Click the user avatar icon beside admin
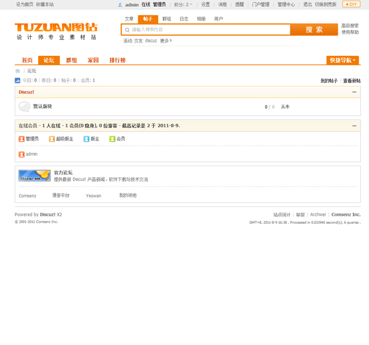369x345 pixels. (121, 5)
